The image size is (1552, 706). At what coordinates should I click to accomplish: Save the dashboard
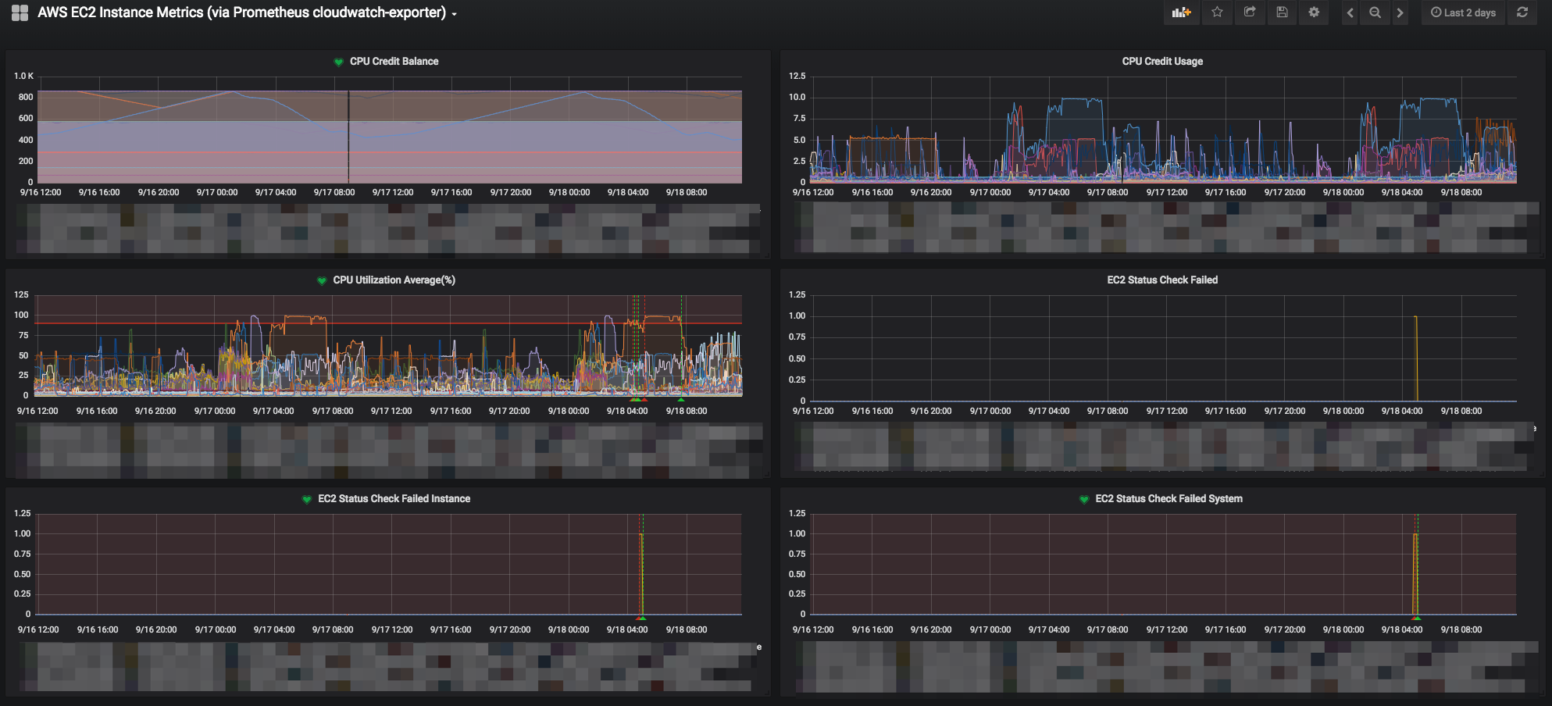pyautogui.click(x=1282, y=12)
